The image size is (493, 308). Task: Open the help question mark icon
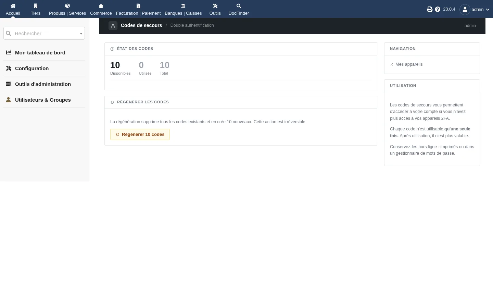pos(438,9)
